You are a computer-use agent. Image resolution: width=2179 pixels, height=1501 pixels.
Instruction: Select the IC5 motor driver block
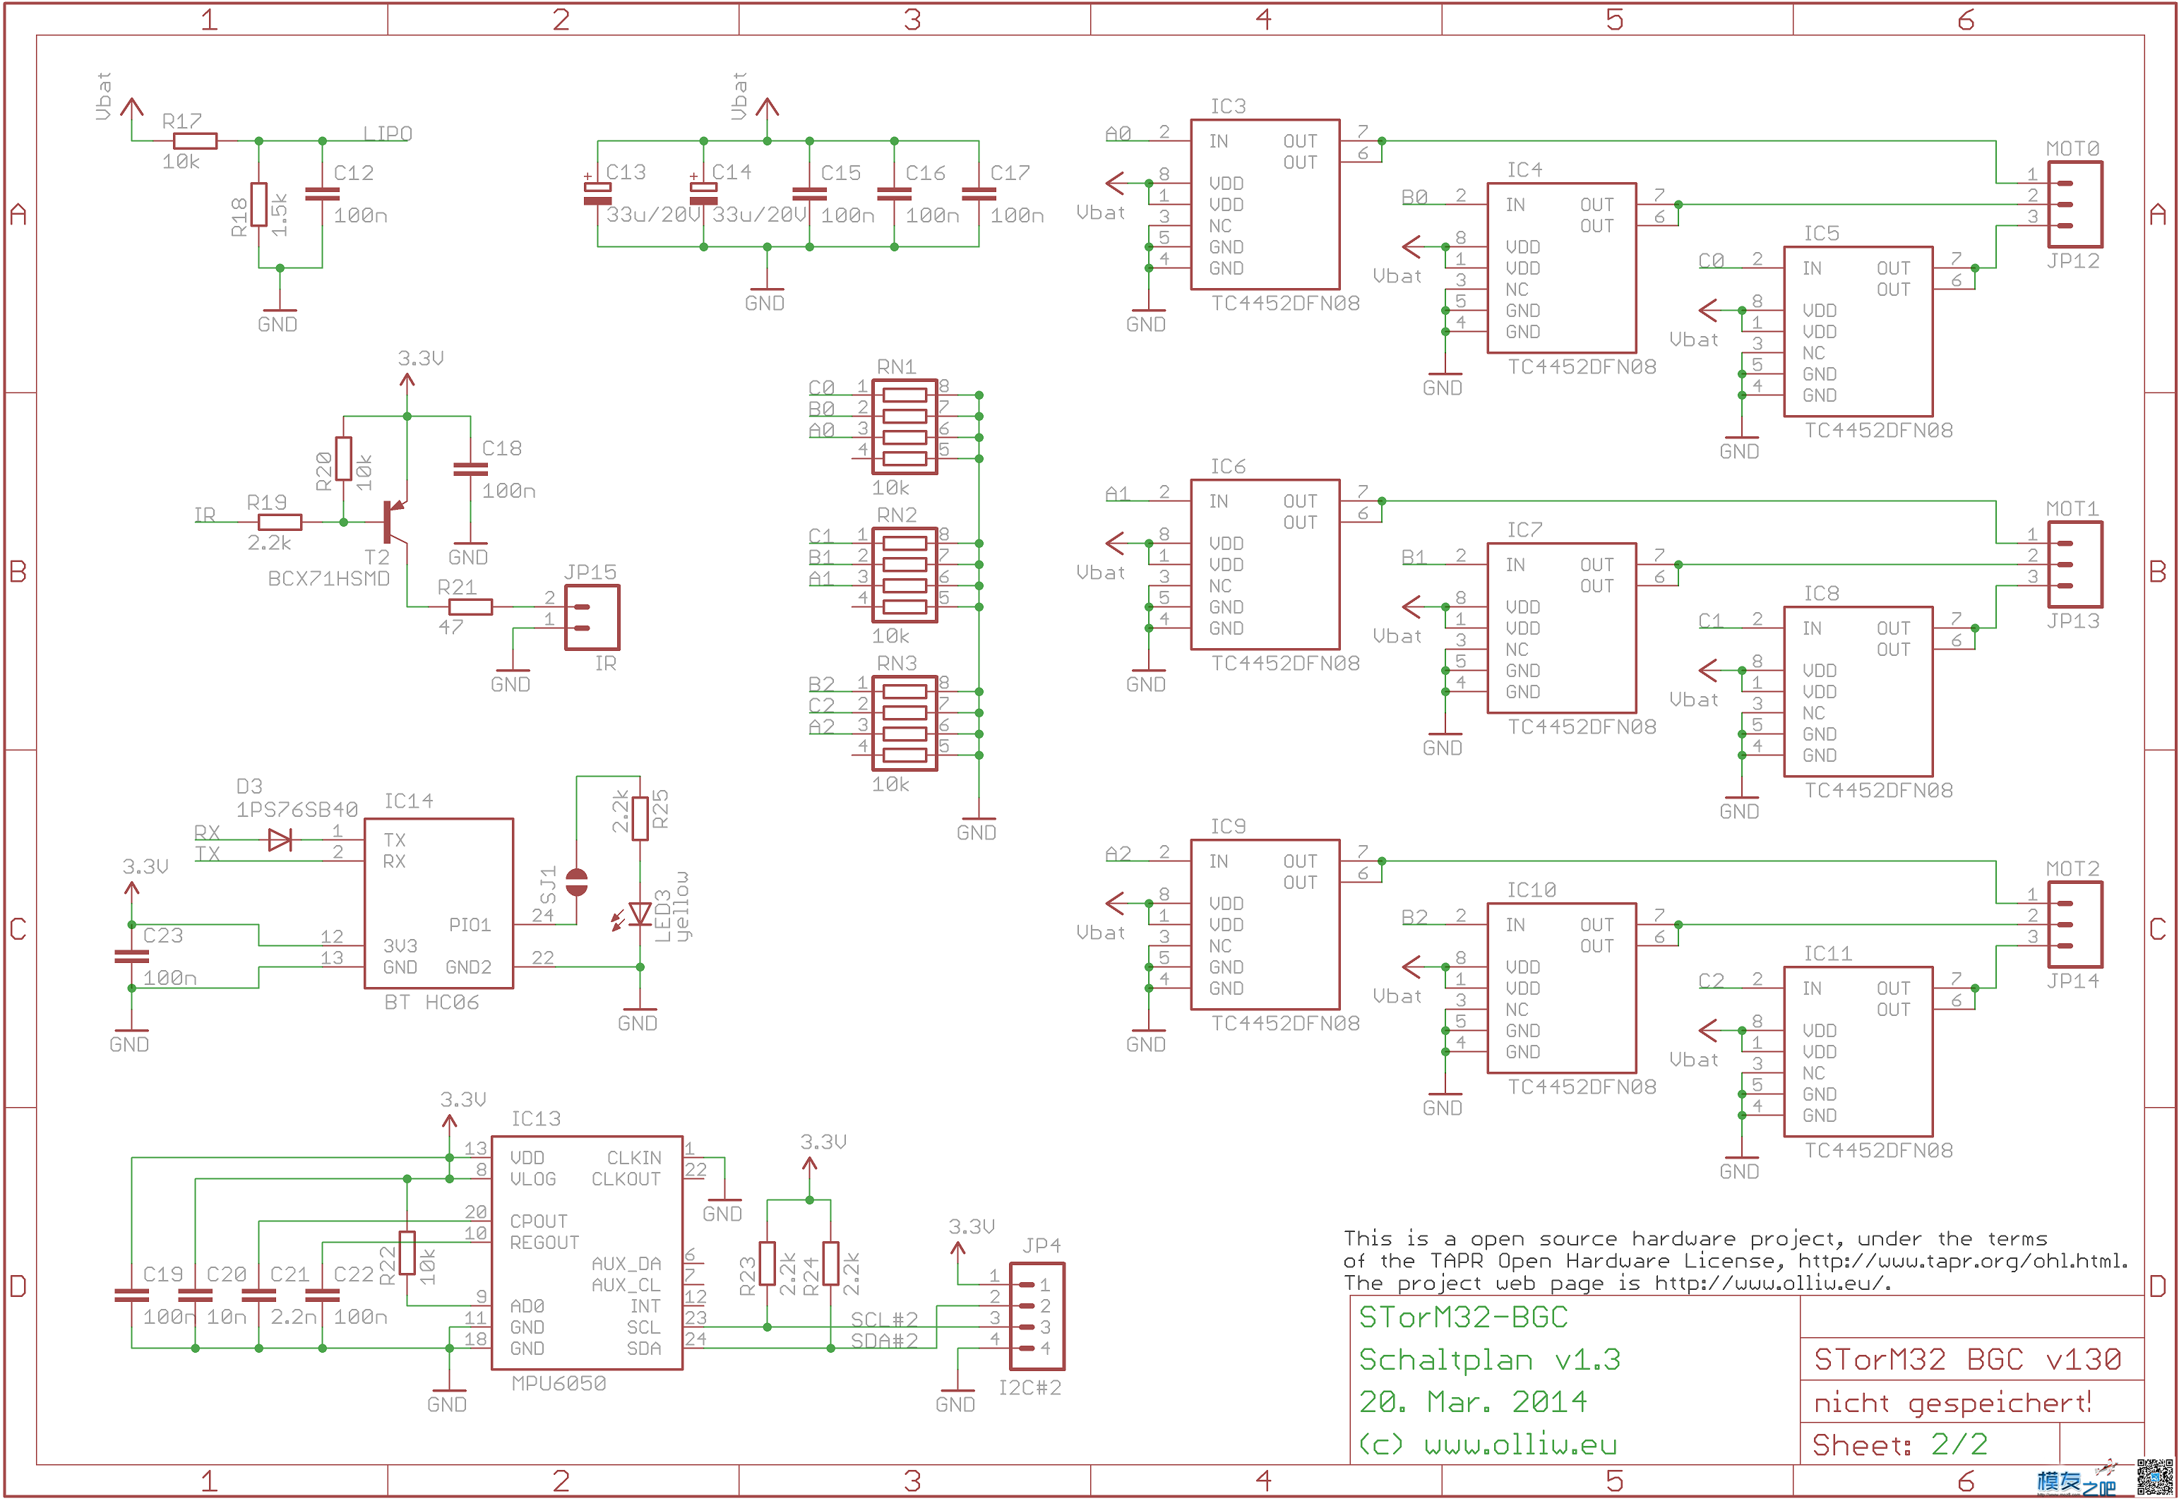(x=1859, y=332)
